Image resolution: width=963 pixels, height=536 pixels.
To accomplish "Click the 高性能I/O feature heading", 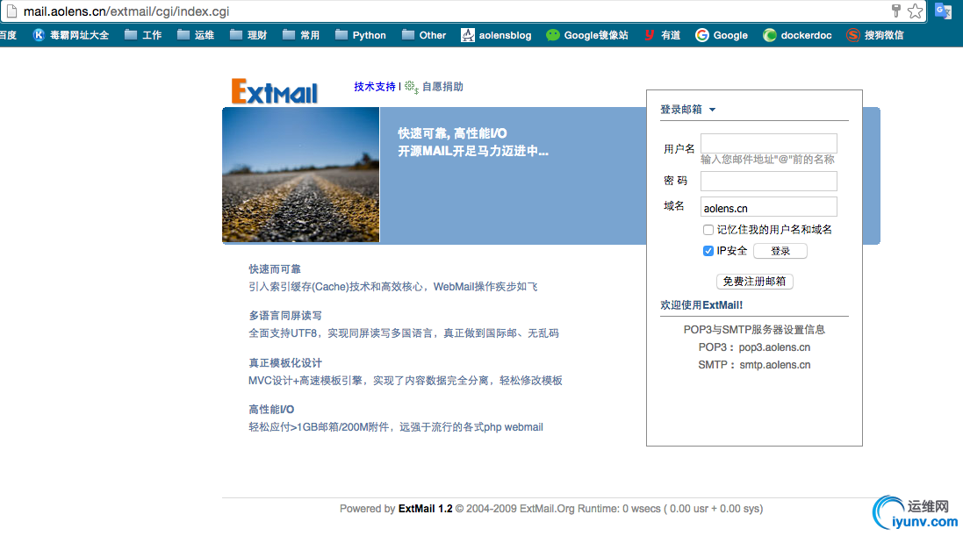I will [x=271, y=410].
